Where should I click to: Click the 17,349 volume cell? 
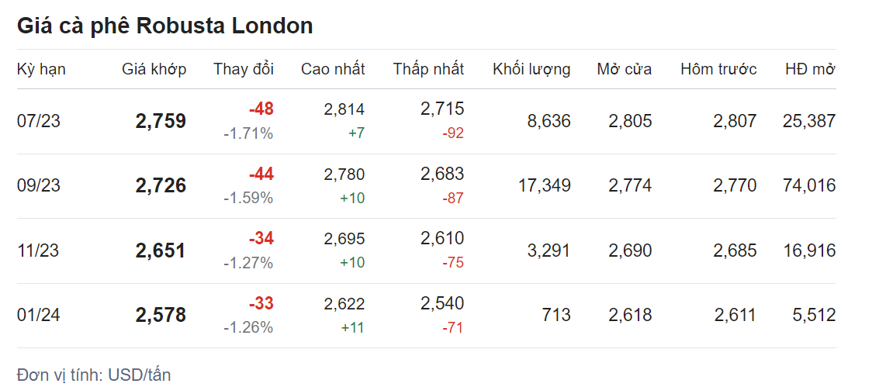(544, 185)
